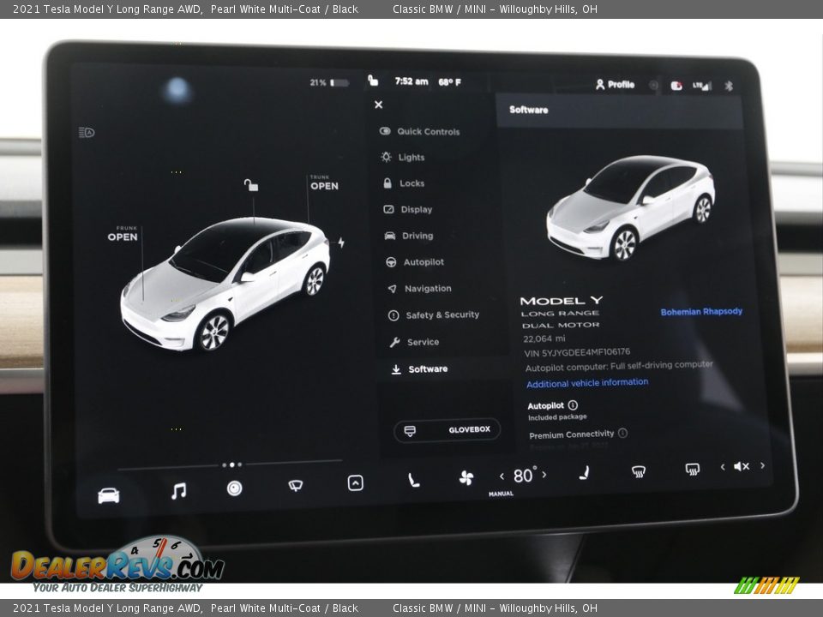Toggle the headlight auto high-beam icon
Viewport: 823px width, 617px height.
[x=87, y=132]
